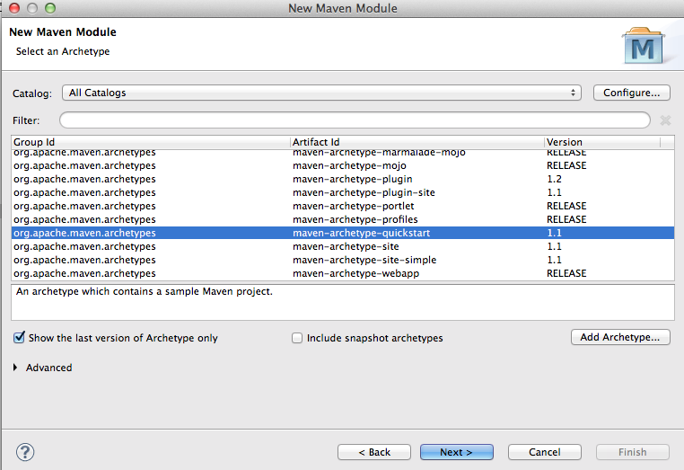Close the window with the red button
Viewport: 684px width, 470px height.
click(14, 8)
